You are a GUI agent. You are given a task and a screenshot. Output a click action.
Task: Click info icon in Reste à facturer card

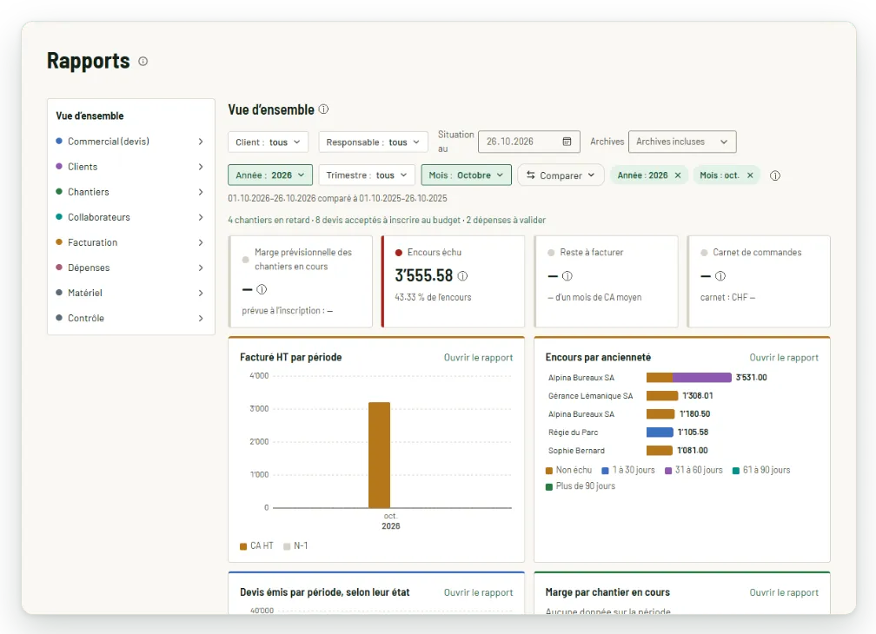(x=567, y=275)
